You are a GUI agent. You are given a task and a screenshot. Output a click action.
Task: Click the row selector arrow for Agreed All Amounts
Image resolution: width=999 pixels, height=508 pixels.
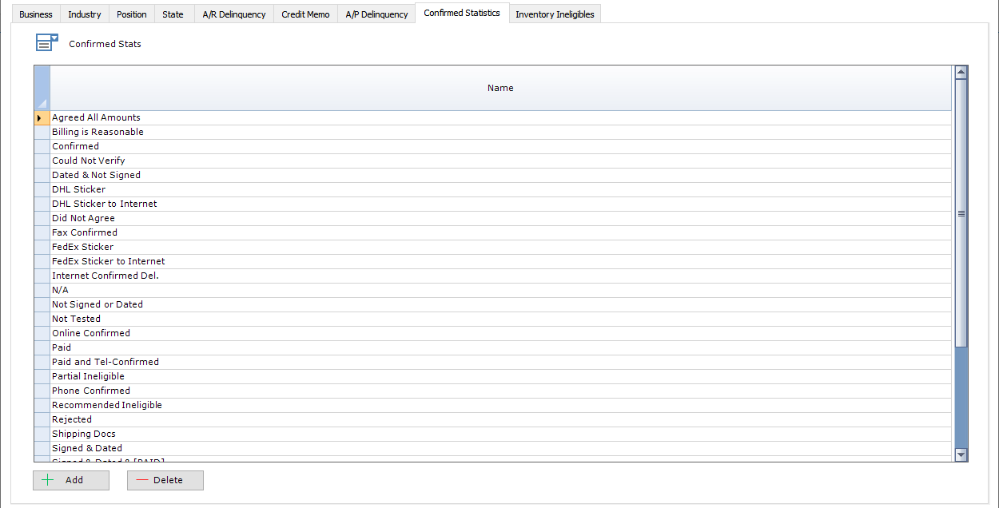41,117
